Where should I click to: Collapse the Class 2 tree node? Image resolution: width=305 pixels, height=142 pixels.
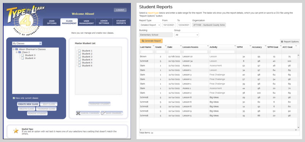(x=17, y=52)
